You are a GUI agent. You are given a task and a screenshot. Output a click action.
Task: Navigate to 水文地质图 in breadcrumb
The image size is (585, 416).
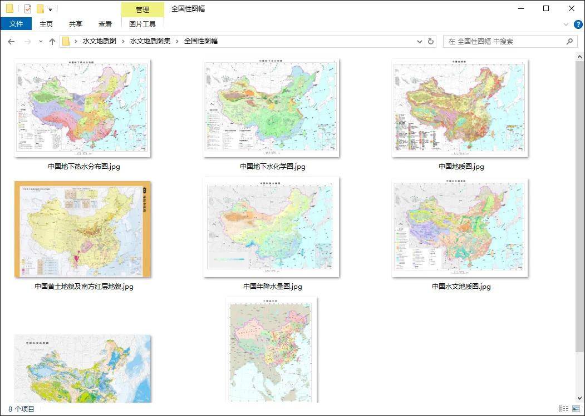(x=100, y=41)
